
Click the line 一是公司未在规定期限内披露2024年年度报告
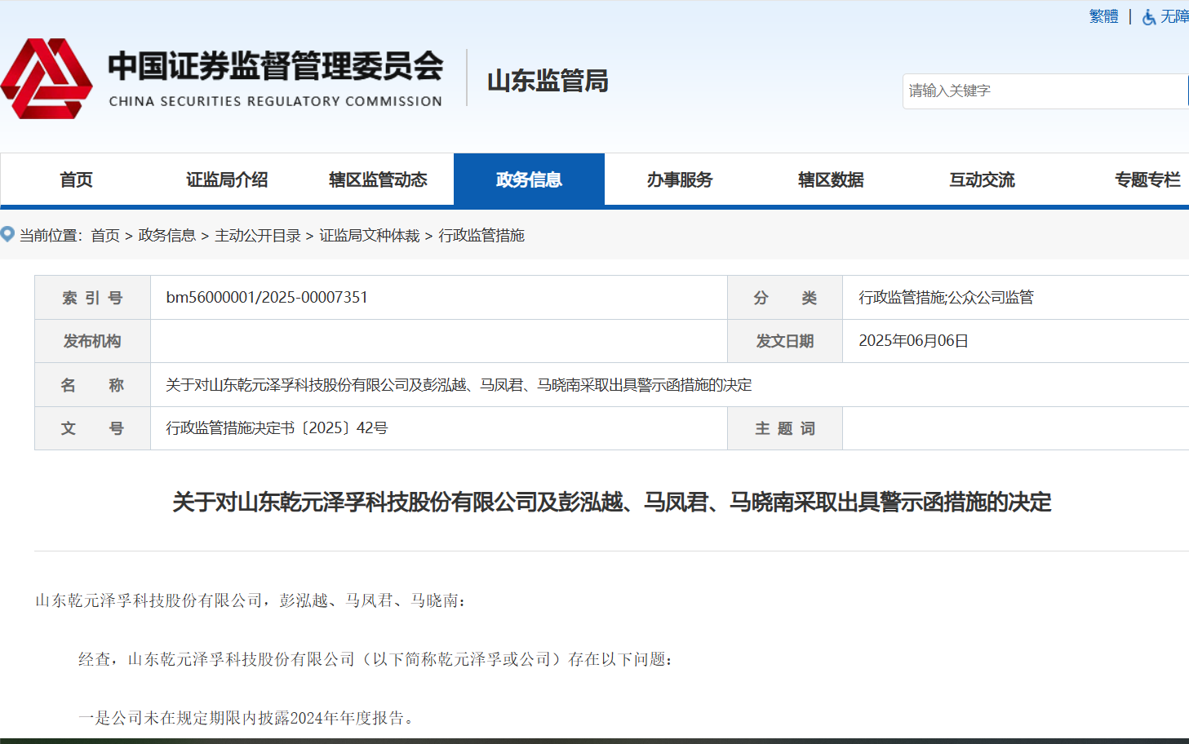tap(249, 718)
